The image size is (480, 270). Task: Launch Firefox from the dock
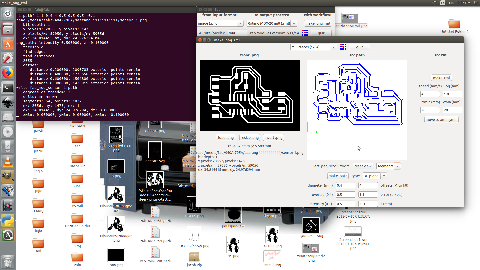tap(8, 73)
